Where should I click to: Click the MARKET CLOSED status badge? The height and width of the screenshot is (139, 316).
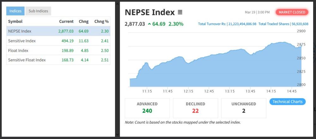(292, 12)
